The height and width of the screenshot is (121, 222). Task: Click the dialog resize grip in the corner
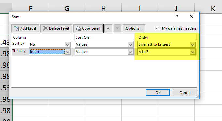coord(197,97)
